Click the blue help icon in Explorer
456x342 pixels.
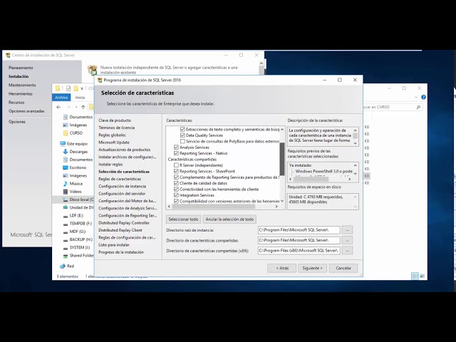pyautogui.click(x=423, y=98)
